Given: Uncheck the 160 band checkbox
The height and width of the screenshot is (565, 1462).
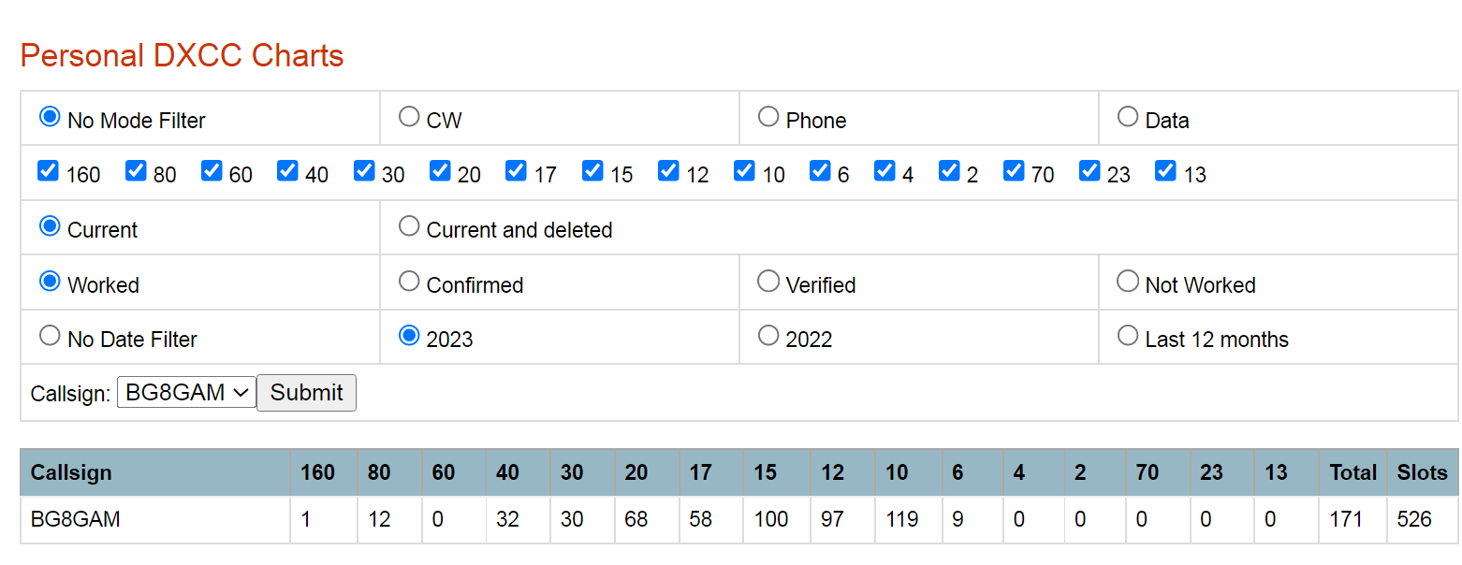Looking at the screenshot, I should [x=48, y=171].
